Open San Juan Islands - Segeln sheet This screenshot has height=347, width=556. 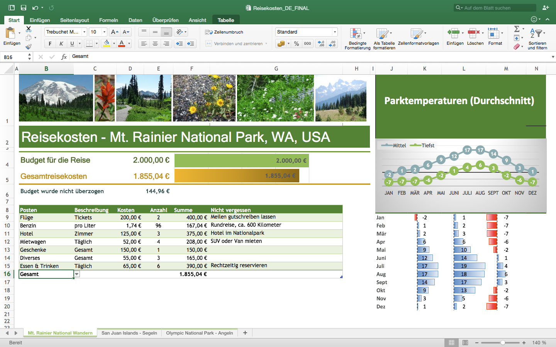129,333
